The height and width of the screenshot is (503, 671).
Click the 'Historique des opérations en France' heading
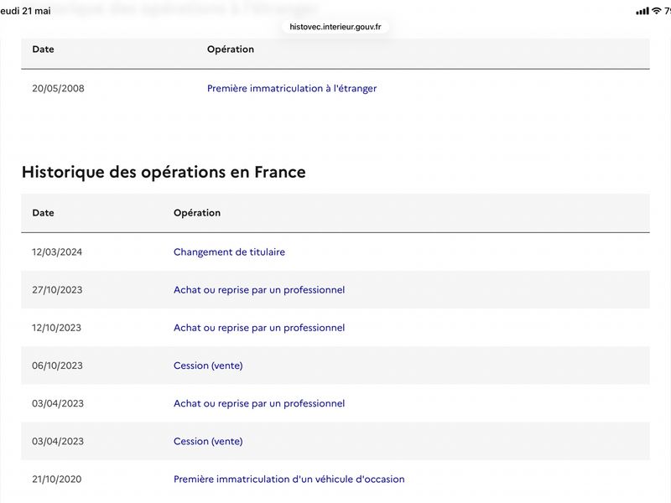(x=164, y=172)
